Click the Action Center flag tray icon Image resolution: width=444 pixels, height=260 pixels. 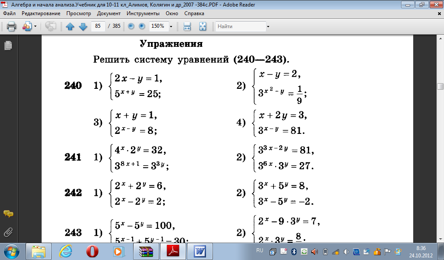click(387, 251)
